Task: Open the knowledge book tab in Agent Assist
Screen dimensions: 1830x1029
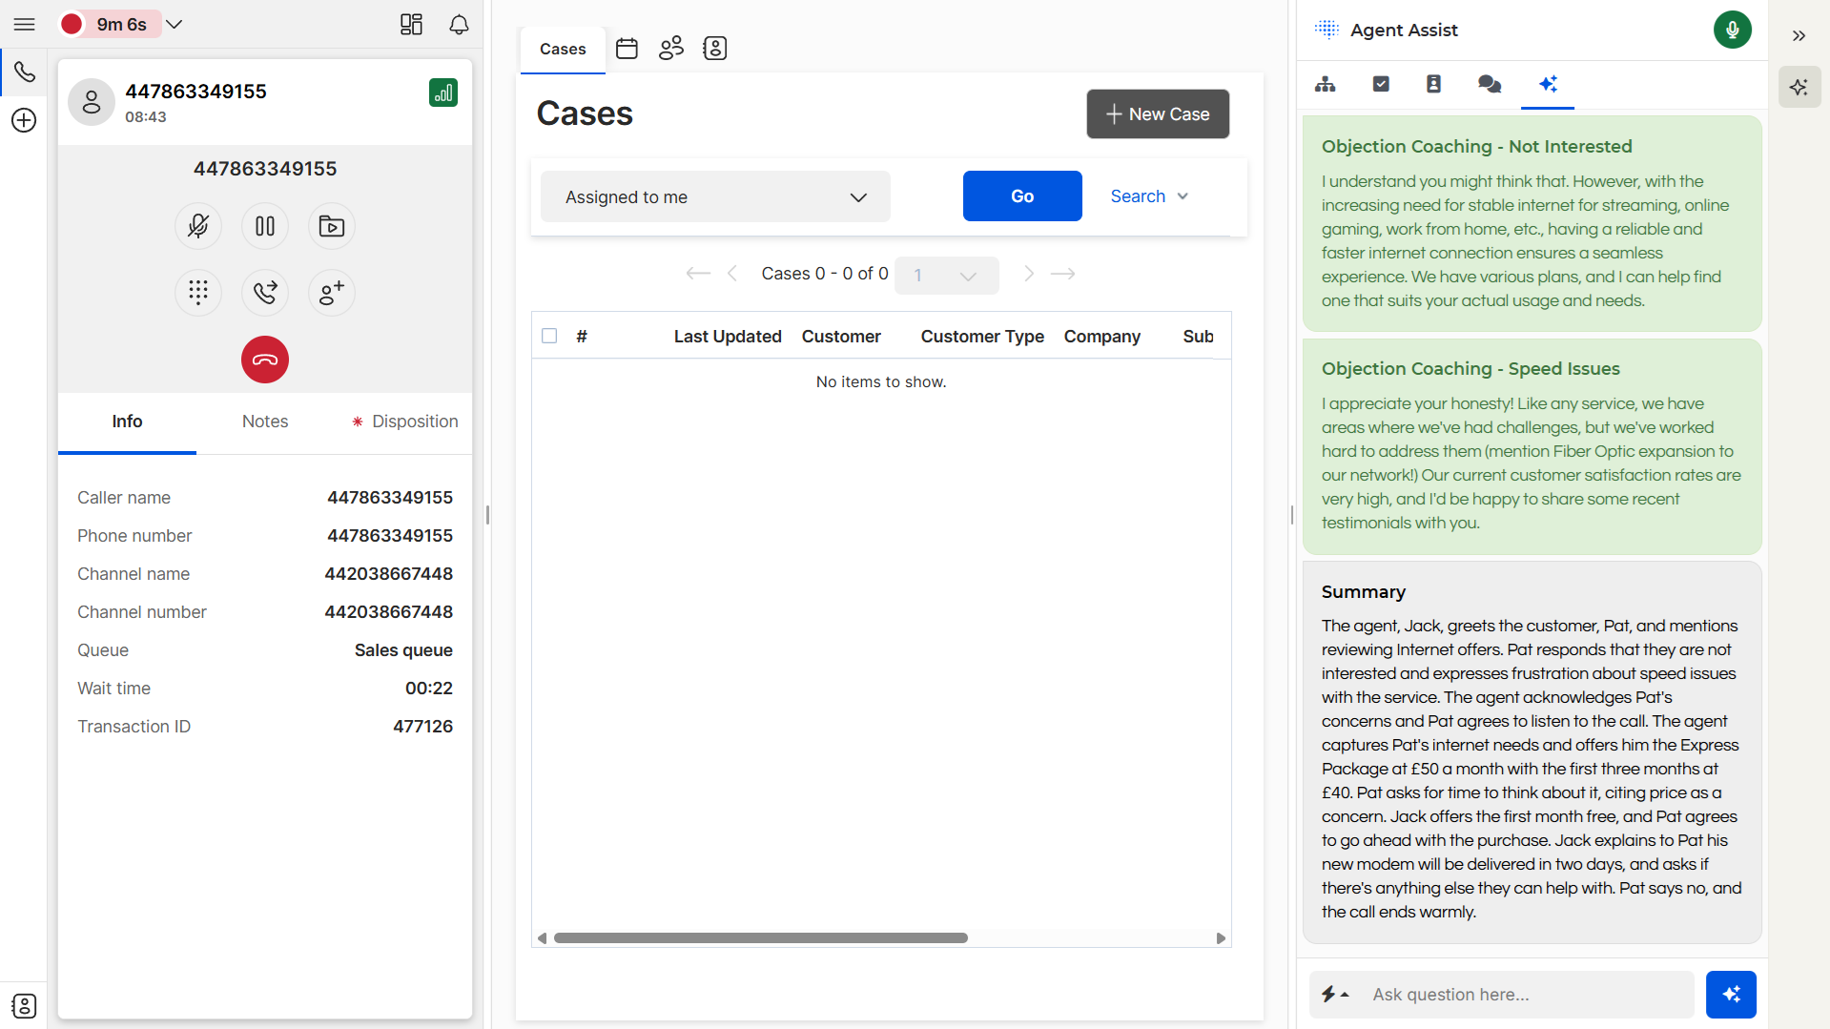Action: [x=1433, y=84]
